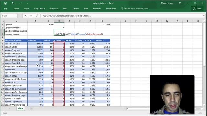Click the Клики column header cell

49,41
